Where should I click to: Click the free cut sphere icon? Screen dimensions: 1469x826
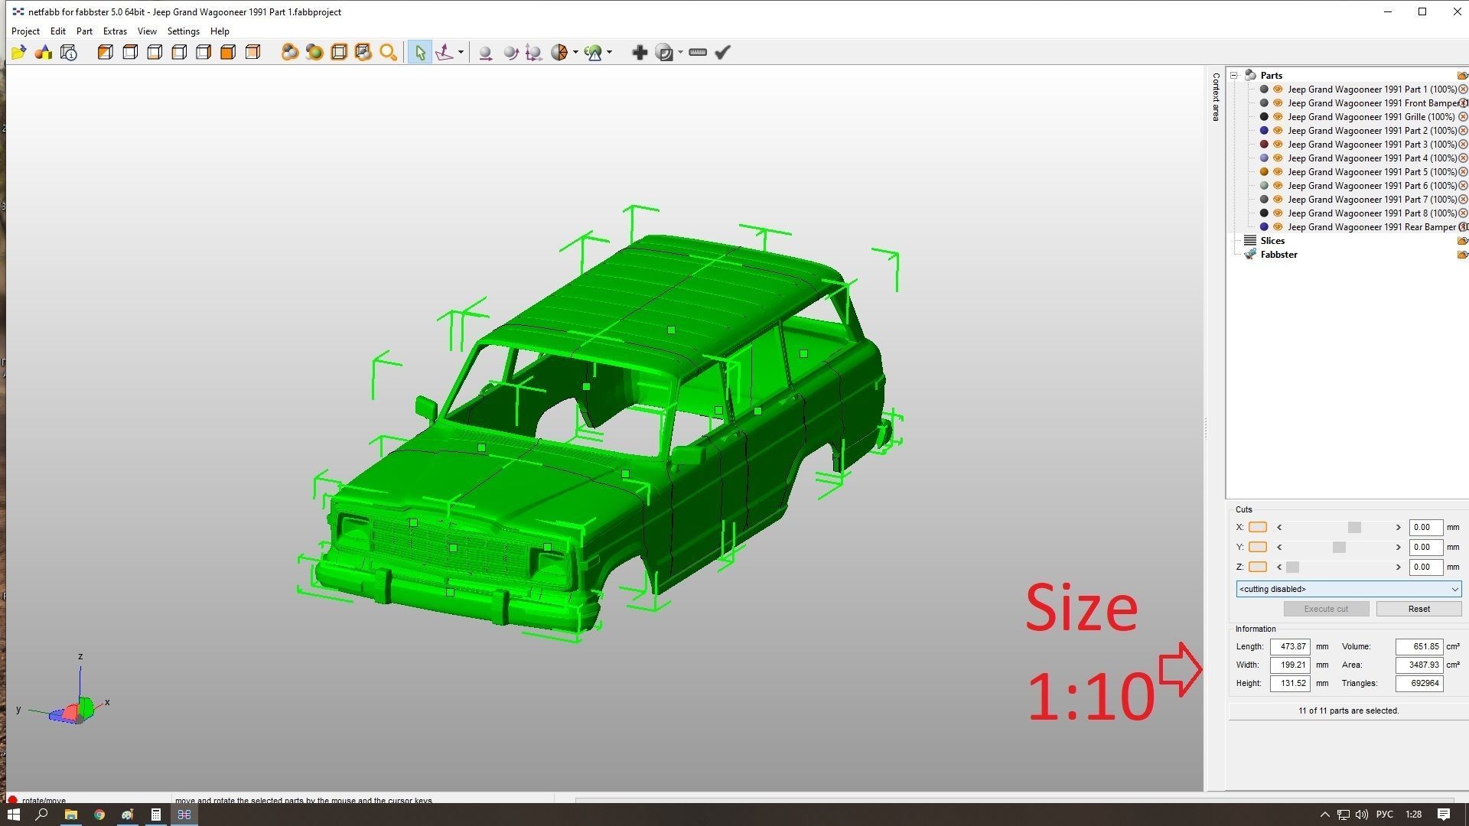pyautogui.click(x=559, y=52)
